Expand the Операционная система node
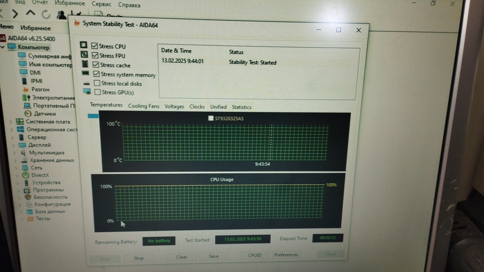 (12, 130)
